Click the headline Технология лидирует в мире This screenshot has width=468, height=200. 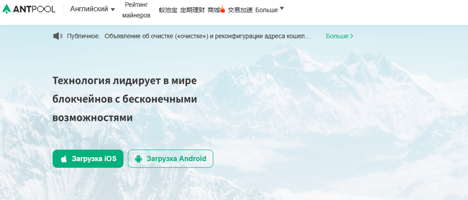point(125,80)
